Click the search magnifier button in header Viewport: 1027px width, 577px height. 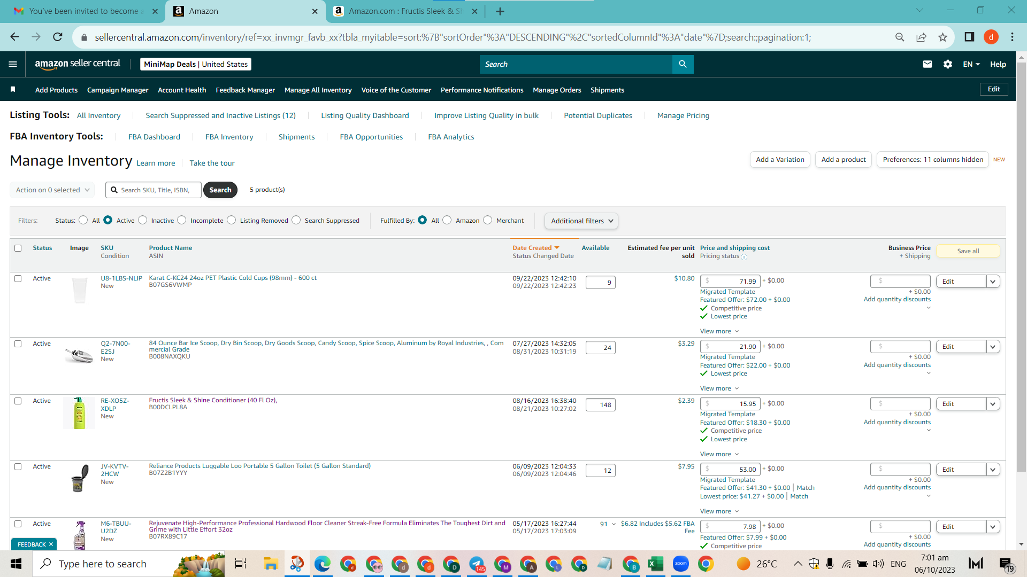tap(683, 64)
